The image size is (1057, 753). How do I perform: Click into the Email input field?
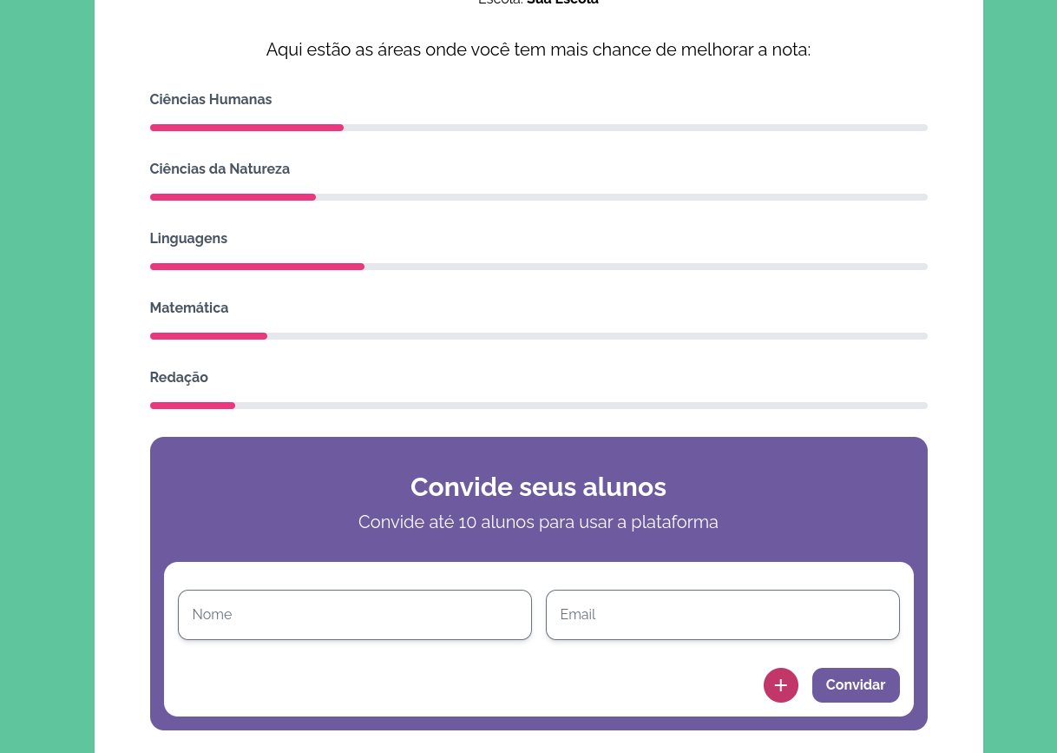pos(722,615)
